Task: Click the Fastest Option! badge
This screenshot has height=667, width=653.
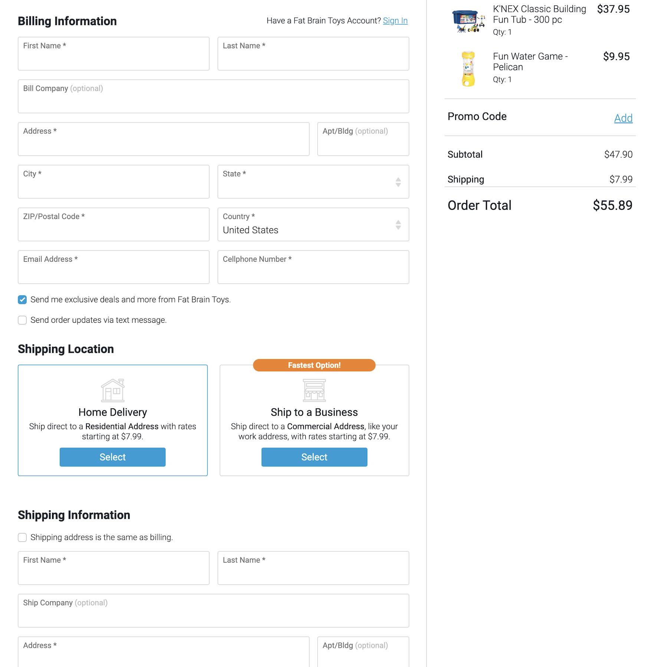Action: point(314,365)
